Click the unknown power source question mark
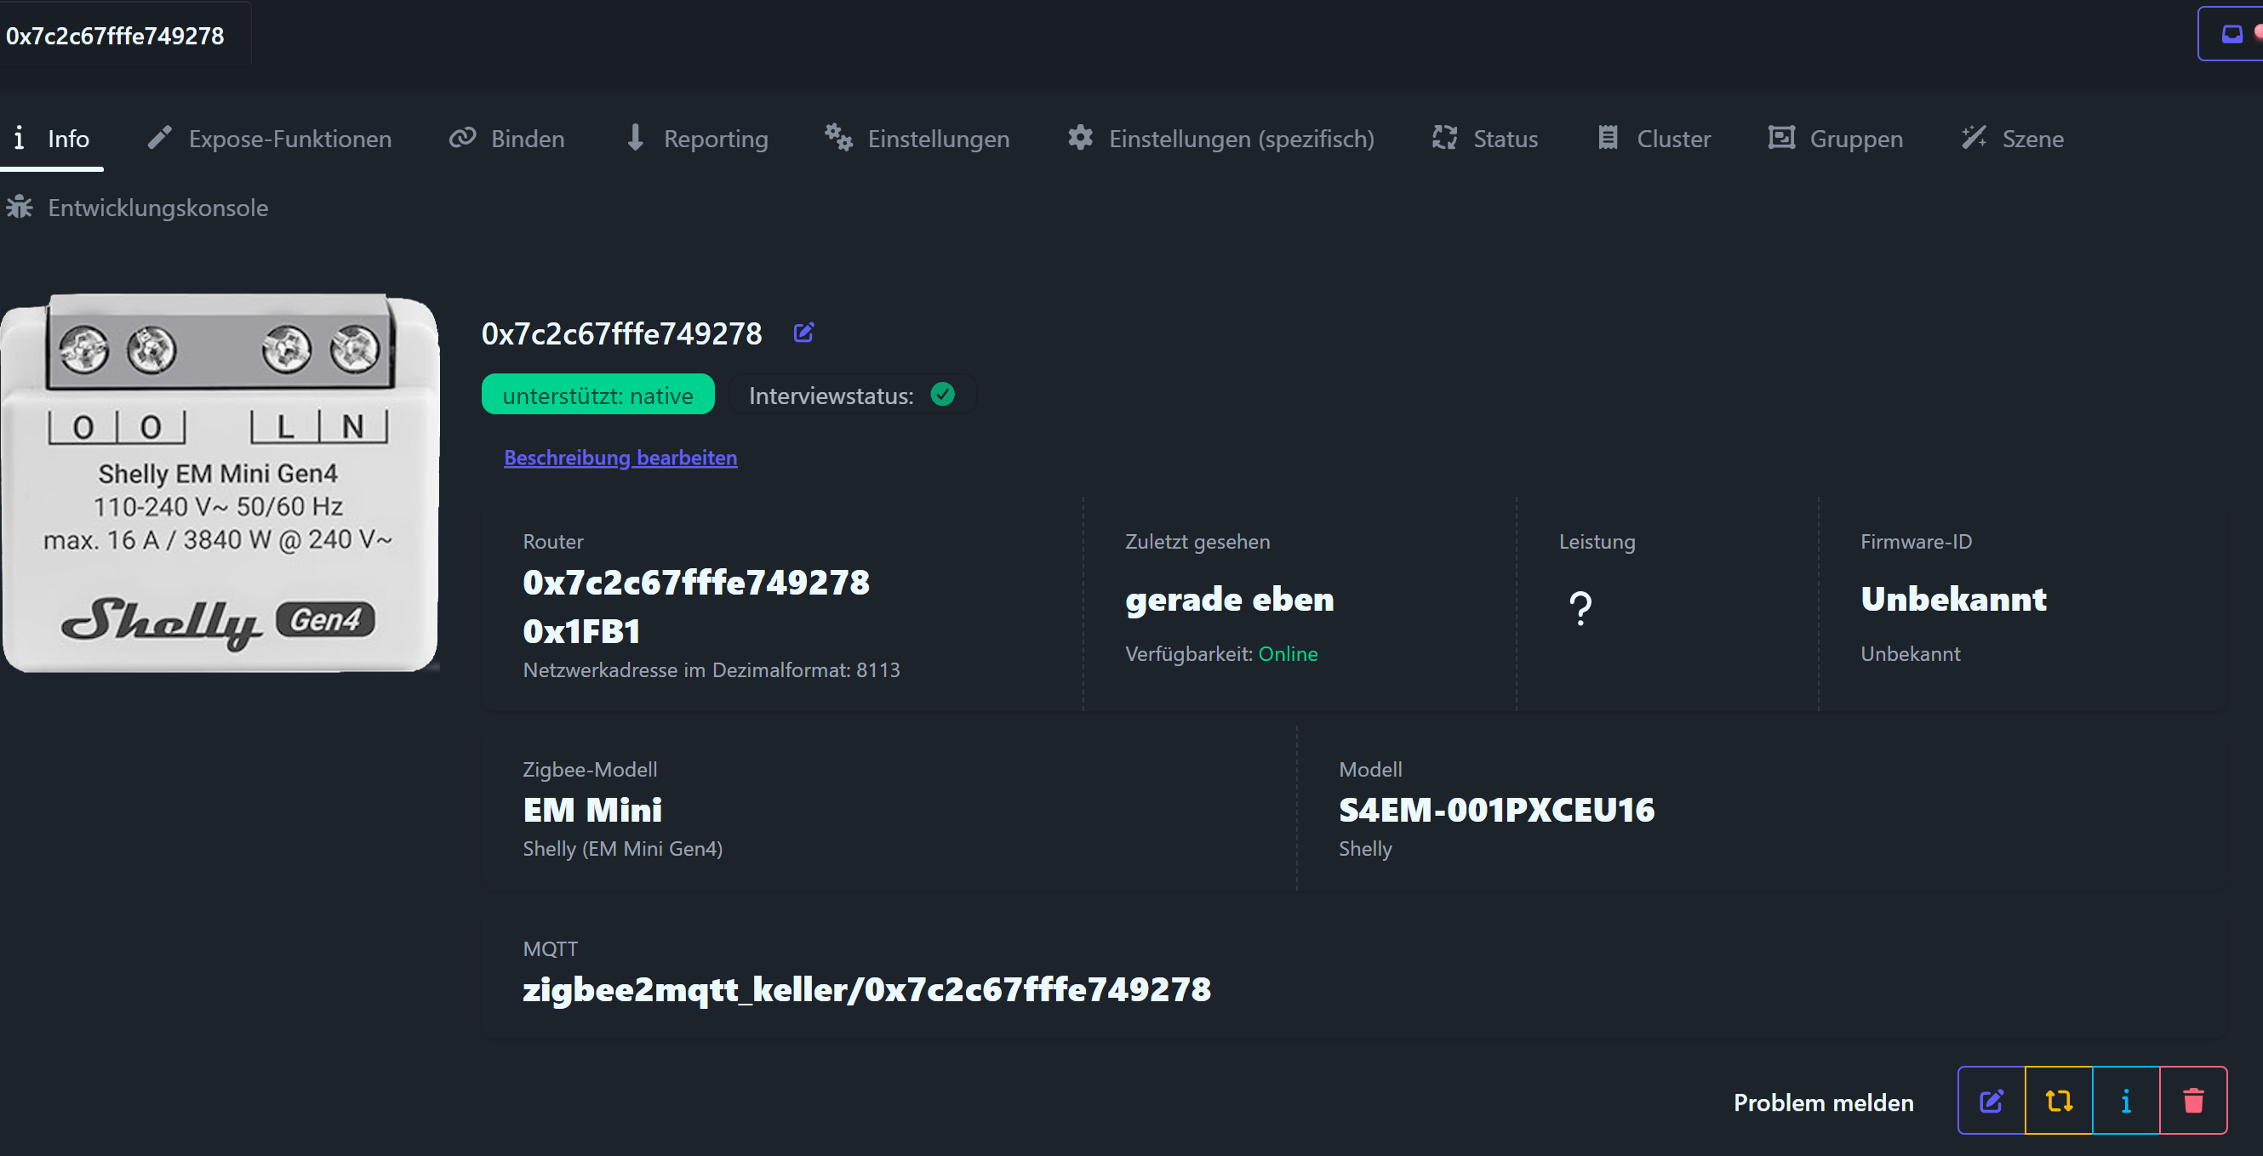 pyautogui.click(x=1580, y=607)
